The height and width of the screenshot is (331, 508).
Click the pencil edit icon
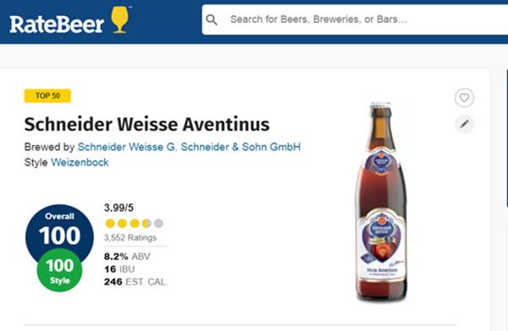464,124
